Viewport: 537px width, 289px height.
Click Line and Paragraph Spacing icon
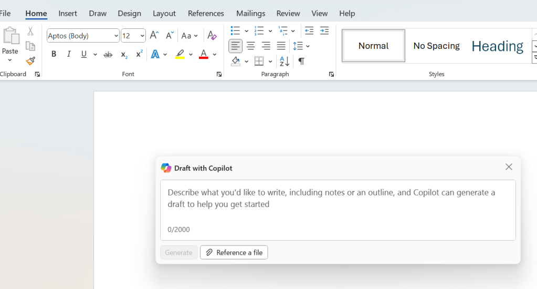tap(298, 46)
